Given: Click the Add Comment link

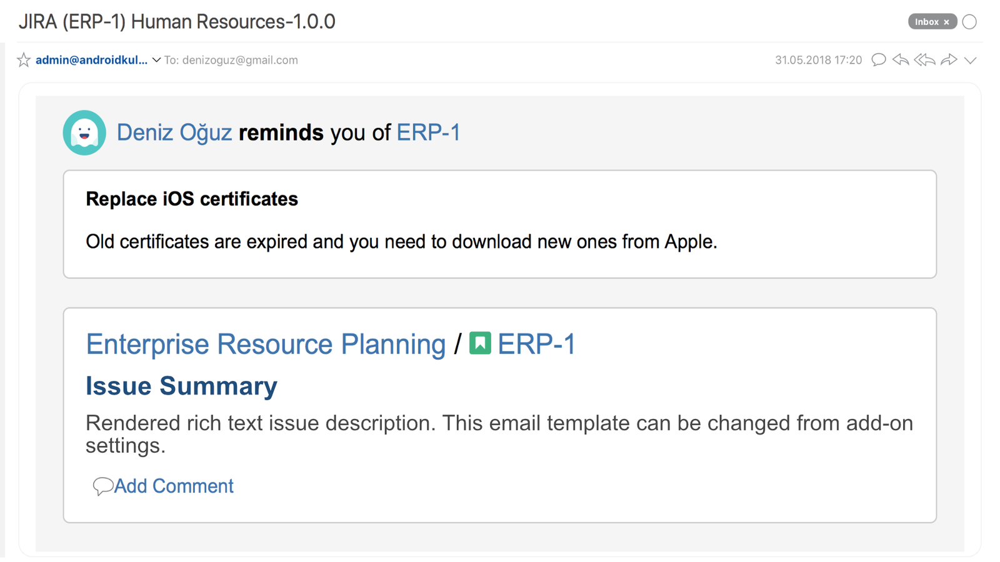Looking at the screenshot, I should pyautogui.click(x=174, y=486).
